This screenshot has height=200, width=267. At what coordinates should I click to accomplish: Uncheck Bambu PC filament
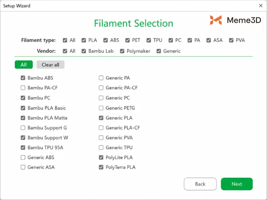23,98
